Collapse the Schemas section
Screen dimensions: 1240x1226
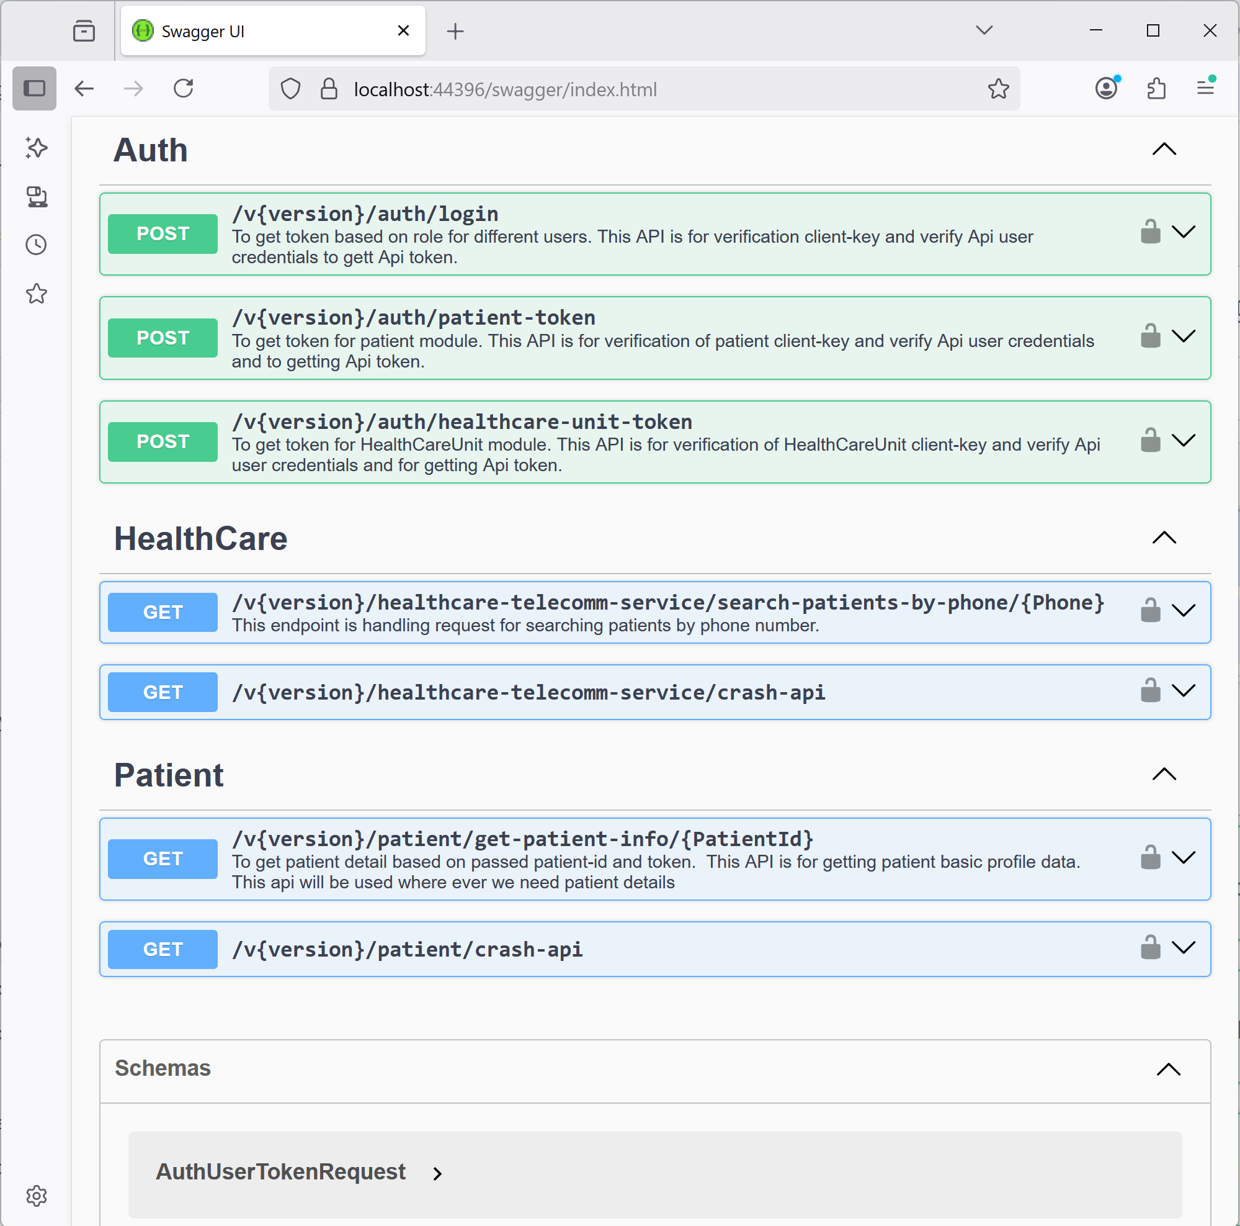point(1168,1070)
